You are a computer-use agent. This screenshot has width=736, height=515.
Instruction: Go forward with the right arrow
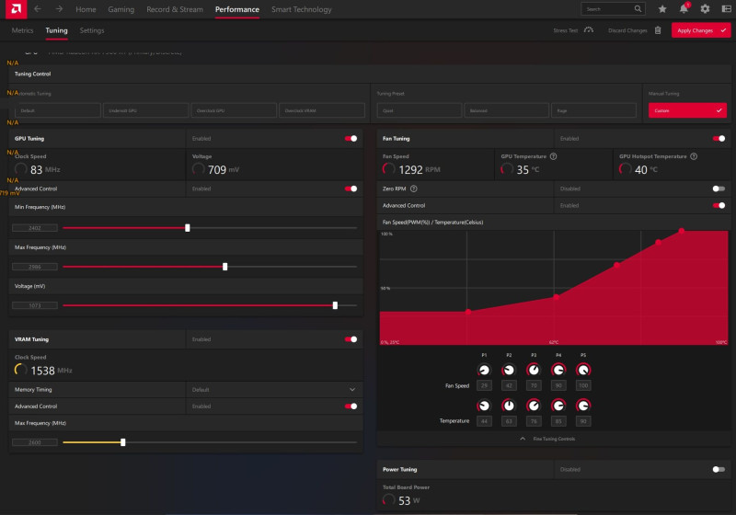pos(59,9)
